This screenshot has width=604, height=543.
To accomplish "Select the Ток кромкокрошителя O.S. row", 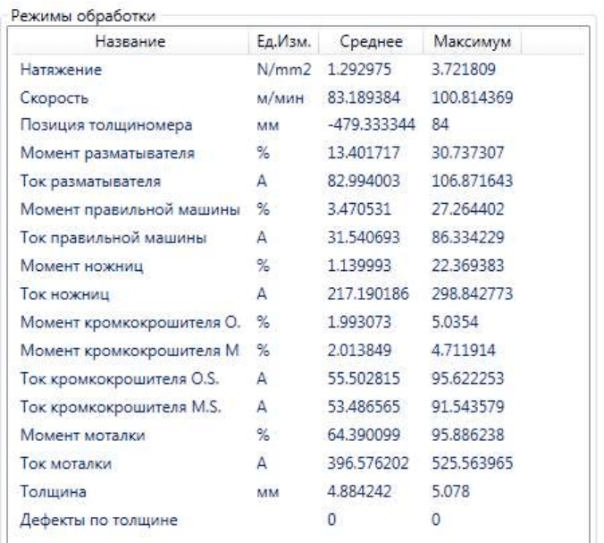I will (298, 378).
